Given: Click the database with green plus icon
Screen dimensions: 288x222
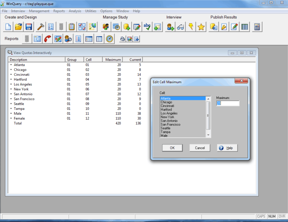Looking at the screenshot, I should (127, 27).
